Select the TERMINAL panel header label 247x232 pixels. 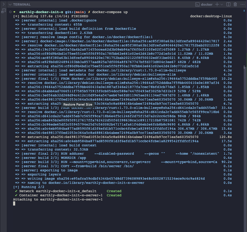click(x=22, y=5)
